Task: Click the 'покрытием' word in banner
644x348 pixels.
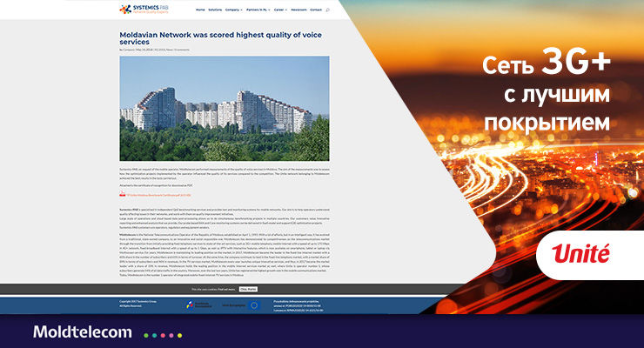Action: pyautogui.click(x=547, y=123)
